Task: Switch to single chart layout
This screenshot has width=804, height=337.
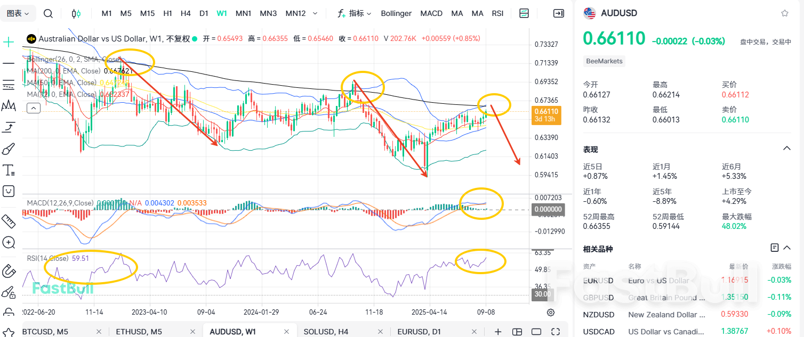Action: coord(536,332)
